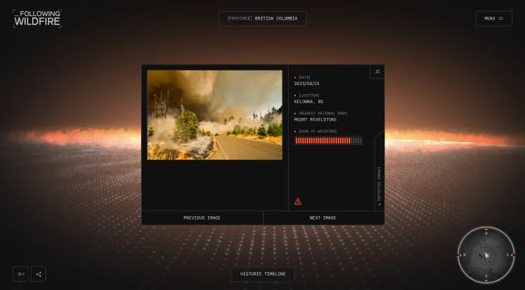The height and width of the screenshot is (290, 525).
Task: Click the compass East marker
Action: click(x=510, y=255)
